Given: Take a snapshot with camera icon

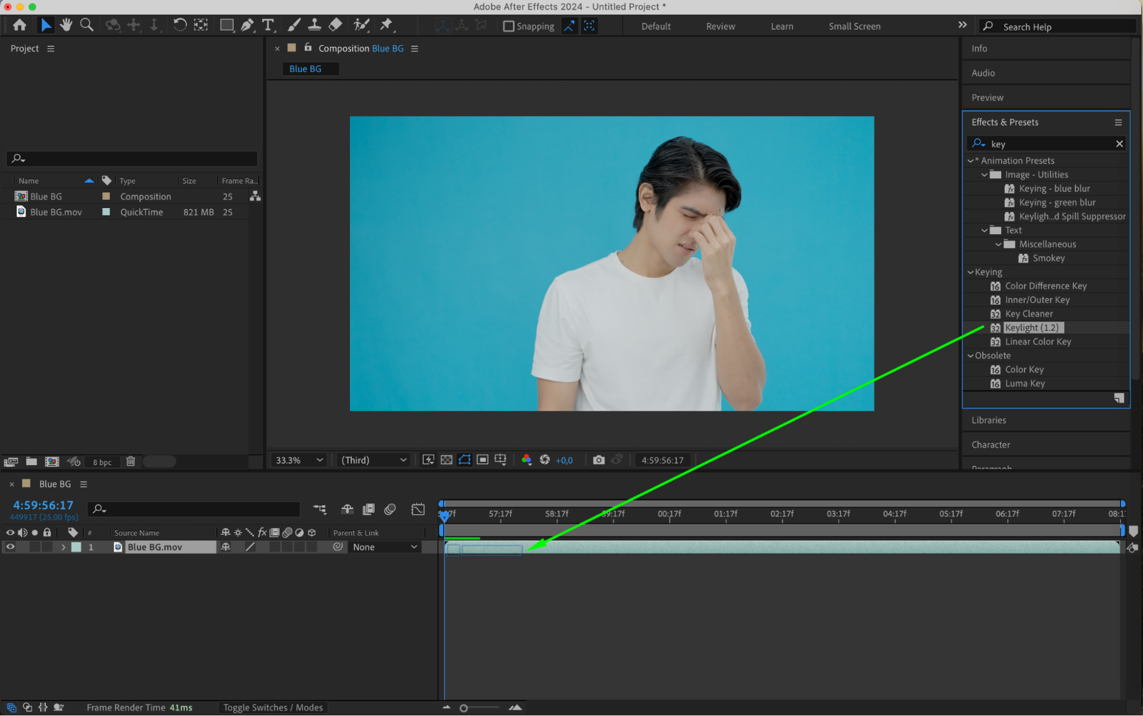Looking at the screenshot, I should 599,460.
